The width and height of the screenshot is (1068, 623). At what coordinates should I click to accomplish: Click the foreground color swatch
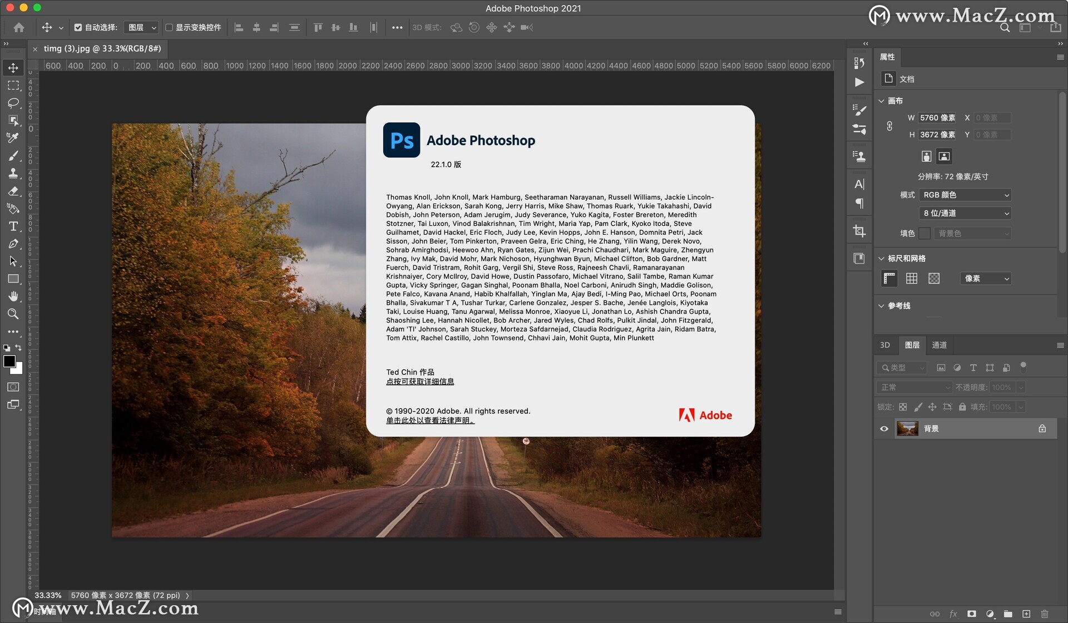click(9, 361)
